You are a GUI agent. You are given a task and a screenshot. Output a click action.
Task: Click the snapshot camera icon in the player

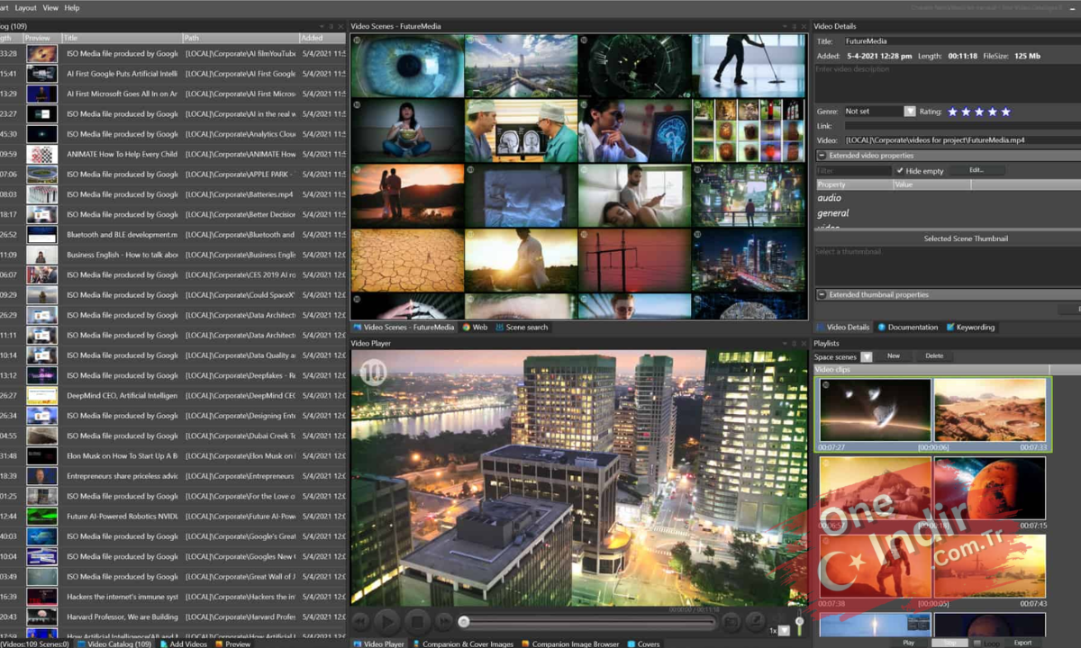[731, 621]
